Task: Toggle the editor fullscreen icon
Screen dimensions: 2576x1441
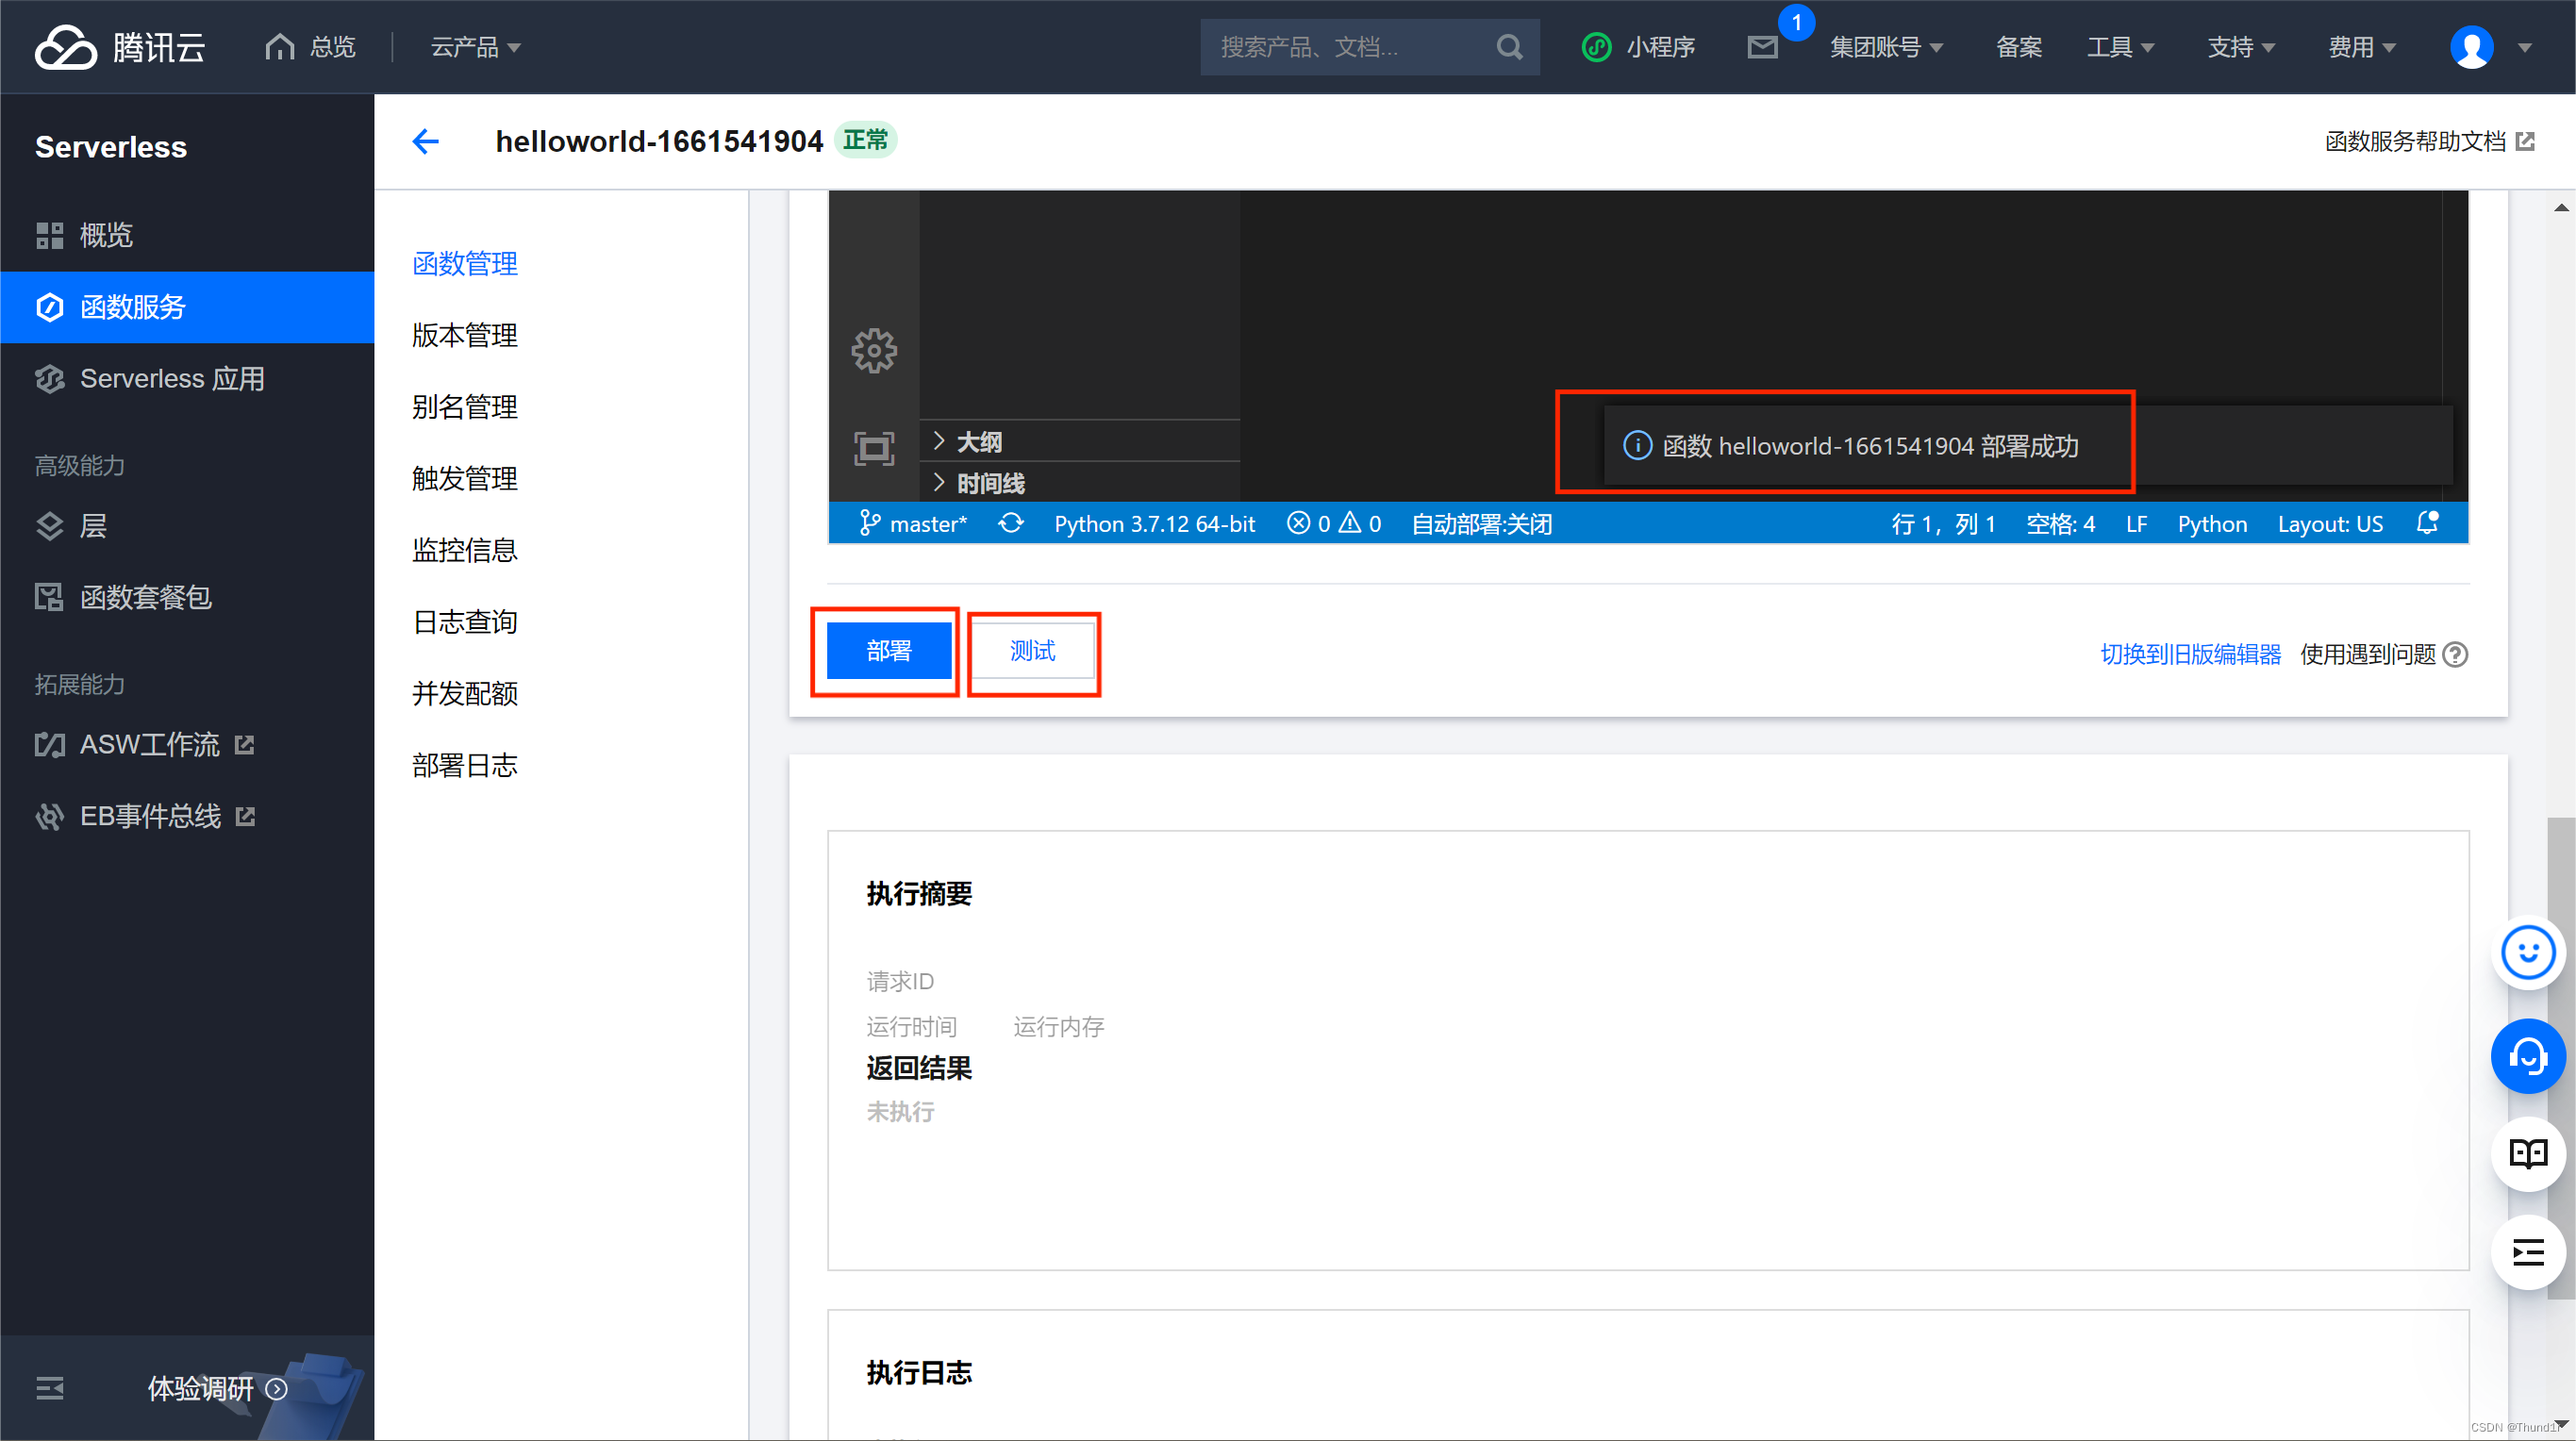Action: coord(874,448)
